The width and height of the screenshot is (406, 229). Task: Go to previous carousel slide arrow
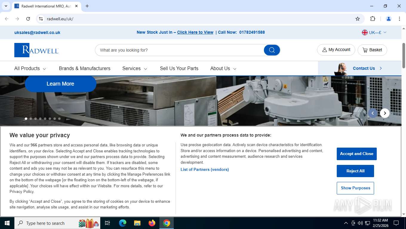373,113
